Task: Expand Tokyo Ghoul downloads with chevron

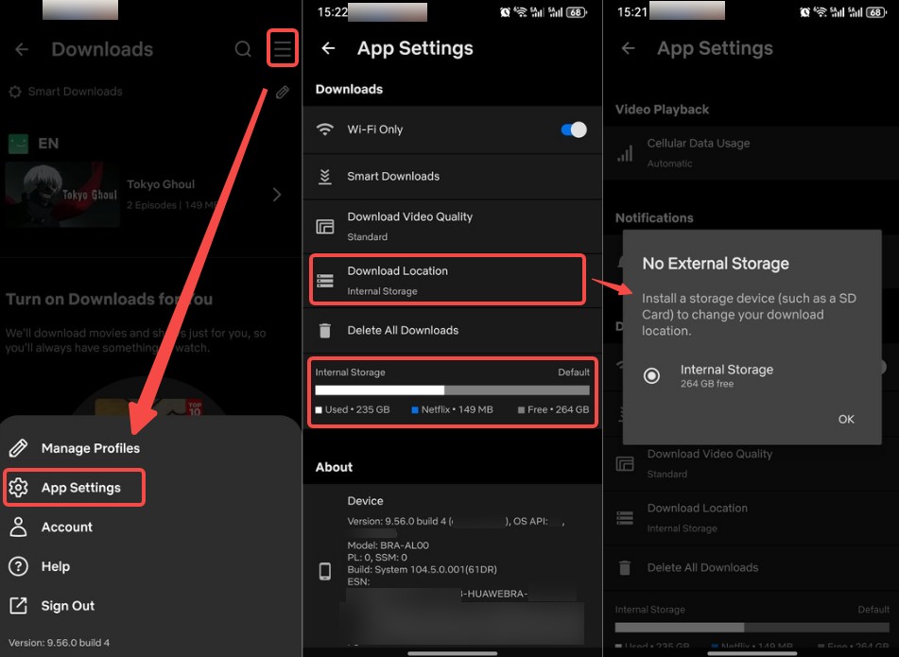Action: 277,195
